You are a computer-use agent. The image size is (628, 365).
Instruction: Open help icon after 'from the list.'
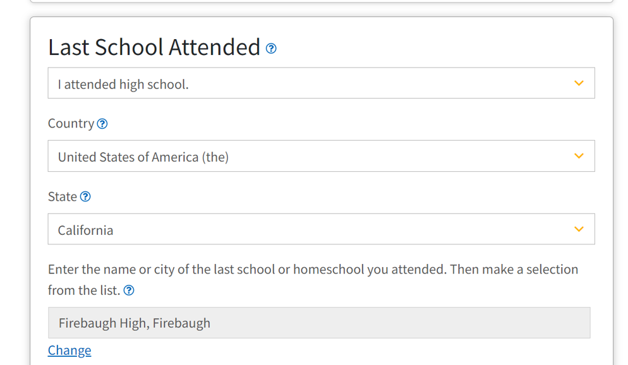[x=128, y=290]
